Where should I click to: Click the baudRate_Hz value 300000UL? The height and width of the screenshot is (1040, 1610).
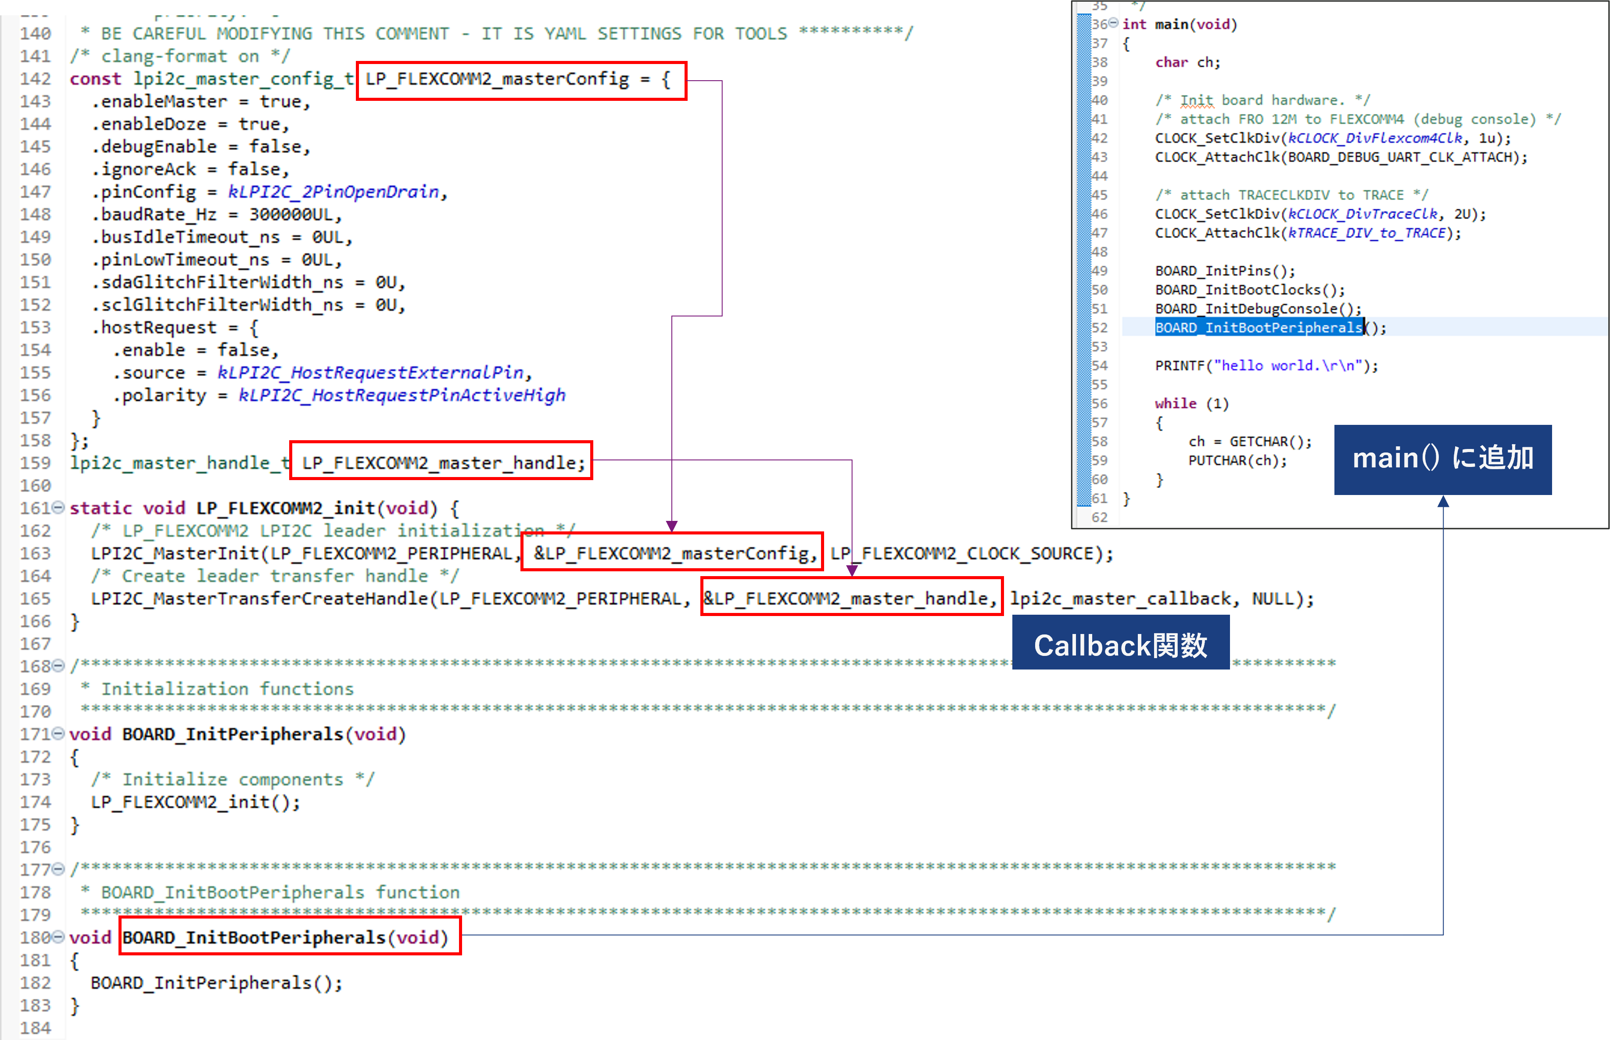tap(290, 215)
